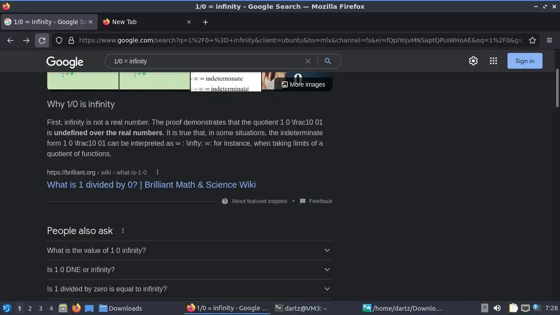Open the Downloads taskbar window
560x315 pixels.
[140, 308]
